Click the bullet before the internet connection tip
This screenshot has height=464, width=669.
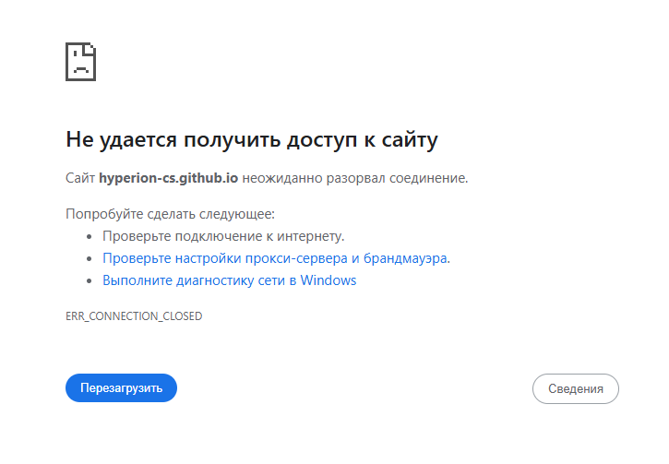[x=90, y=237]
